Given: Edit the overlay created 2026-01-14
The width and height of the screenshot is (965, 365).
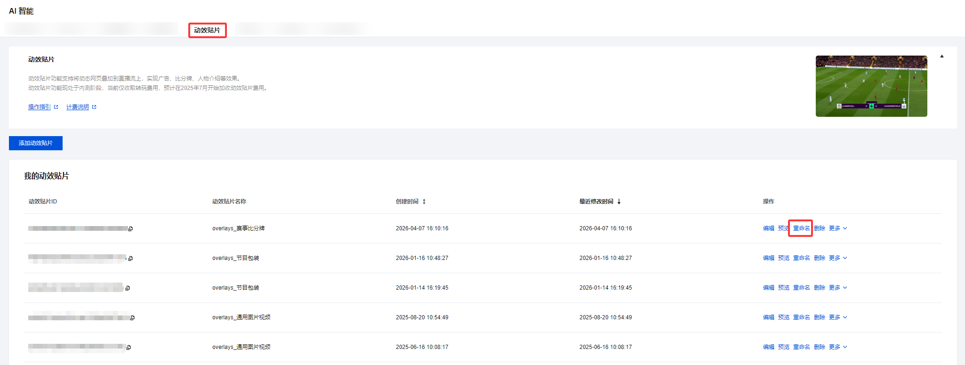Looking at the screenshot, I should click(x=769, y=288).
